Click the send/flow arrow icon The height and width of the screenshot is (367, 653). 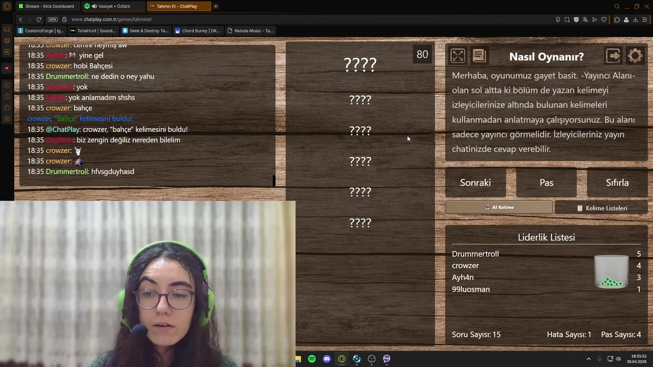(594, 19)
